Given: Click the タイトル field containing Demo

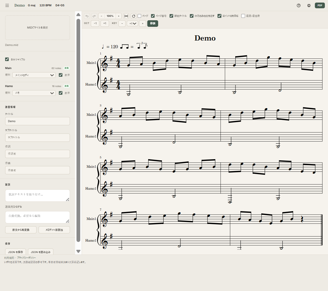Looking at the screenshot, I should pos(37,121).
